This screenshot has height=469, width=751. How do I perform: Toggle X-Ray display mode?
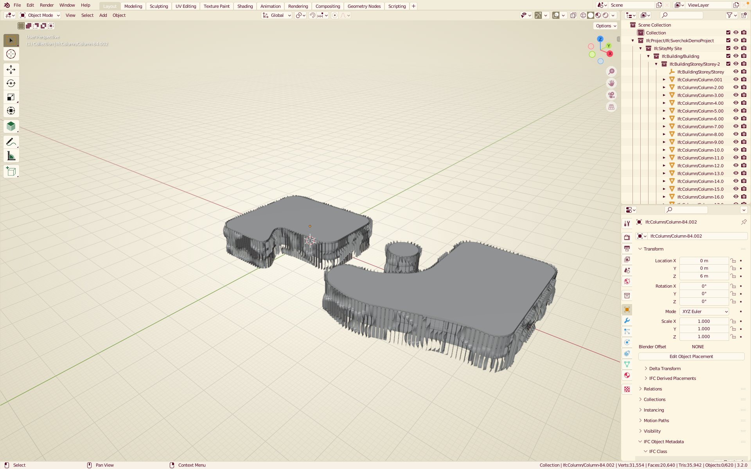[573, 15]
